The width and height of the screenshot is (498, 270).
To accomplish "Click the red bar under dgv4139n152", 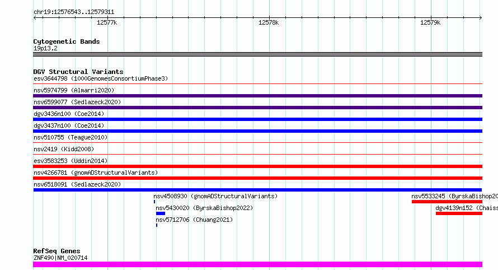I will click(x=459, y=213).
